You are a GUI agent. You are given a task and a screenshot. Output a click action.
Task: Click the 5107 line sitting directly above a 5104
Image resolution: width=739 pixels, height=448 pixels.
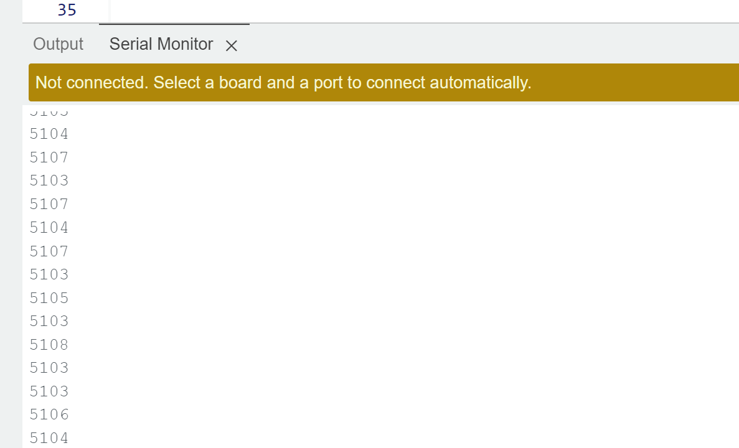pos(49,204)
